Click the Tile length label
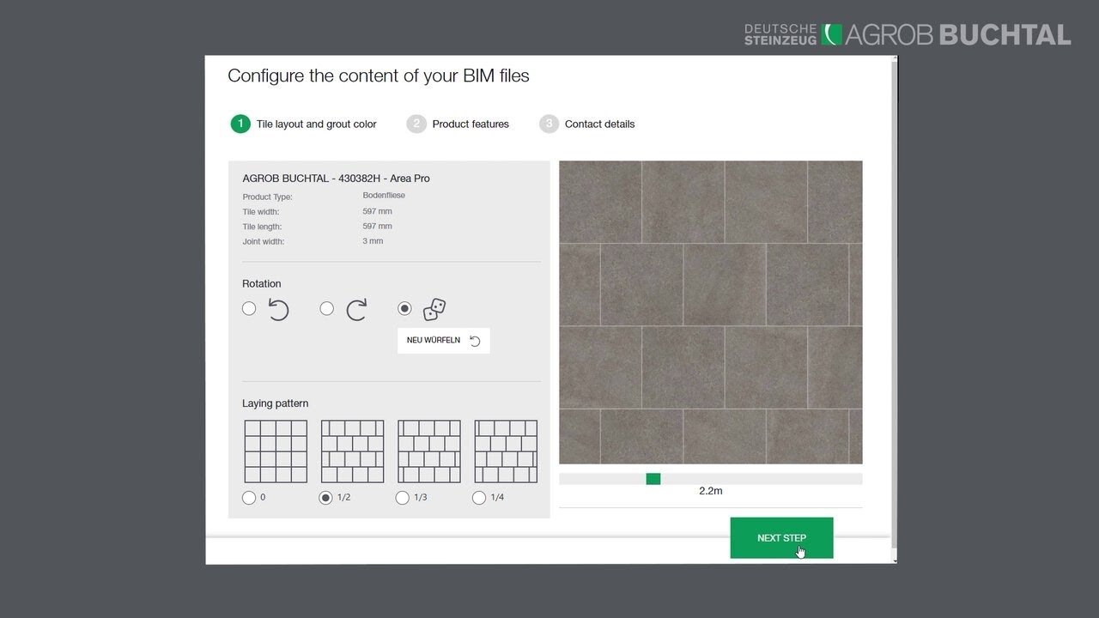 click(262, 227)
